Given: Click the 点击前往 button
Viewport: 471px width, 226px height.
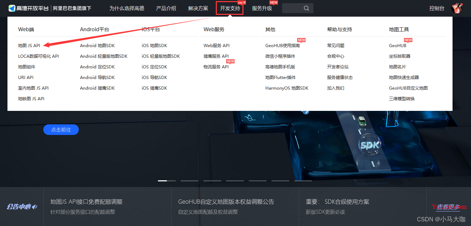Looking at the screenshot, I should (61, 130).
